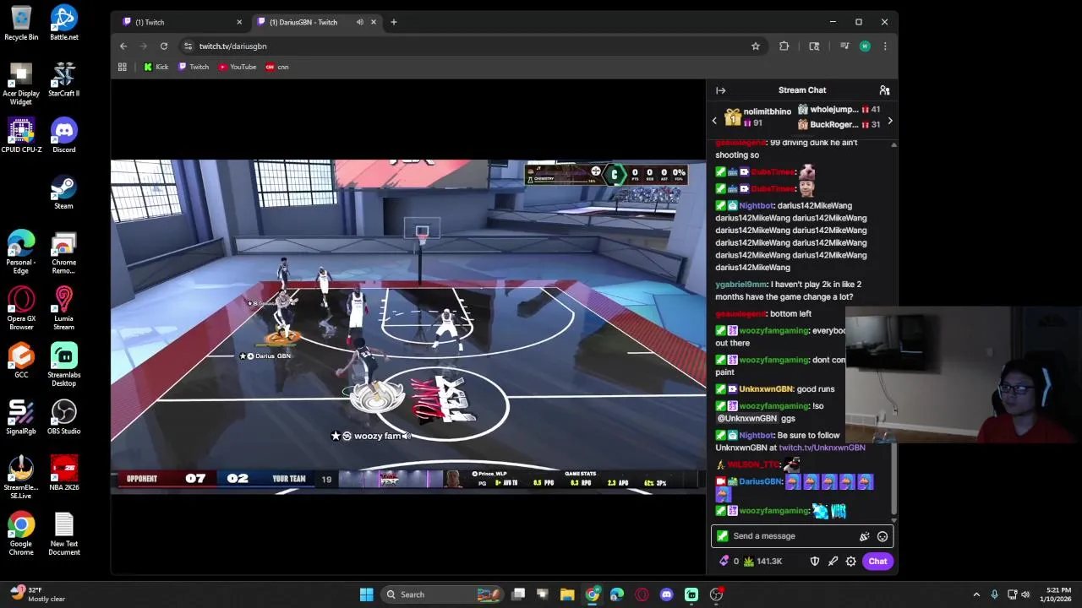Open the Chrome profile avatar

tap(865, 46)
